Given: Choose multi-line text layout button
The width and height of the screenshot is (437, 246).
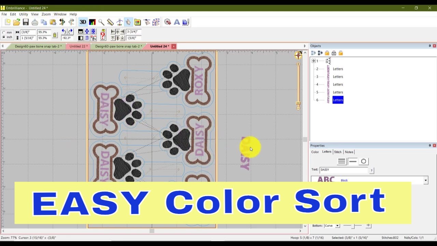Looking at the screenshot, I should point(342,161).
